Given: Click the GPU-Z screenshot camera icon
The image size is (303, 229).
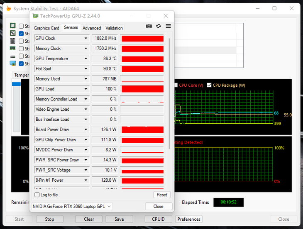Looking at the screenshot, I should [x=149, y=26].
